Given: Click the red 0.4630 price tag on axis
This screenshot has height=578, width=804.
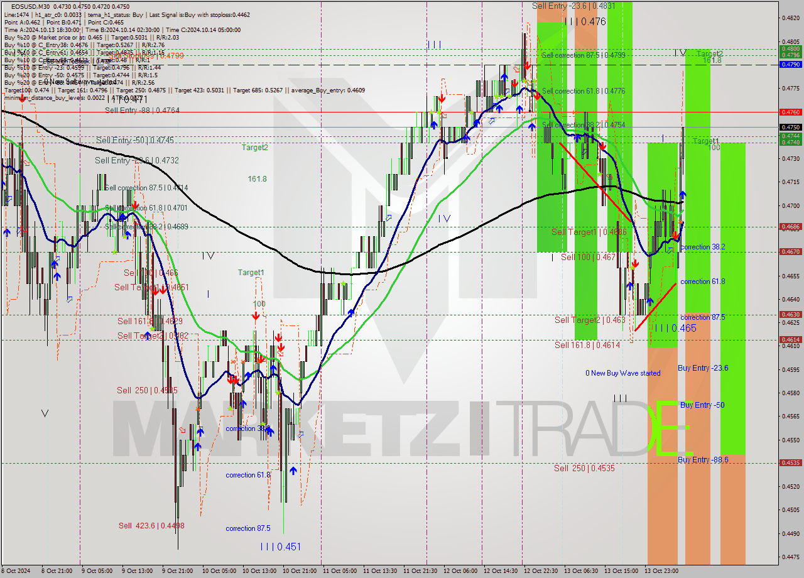Looking at the screenshot, I should [x=790, y=314].
